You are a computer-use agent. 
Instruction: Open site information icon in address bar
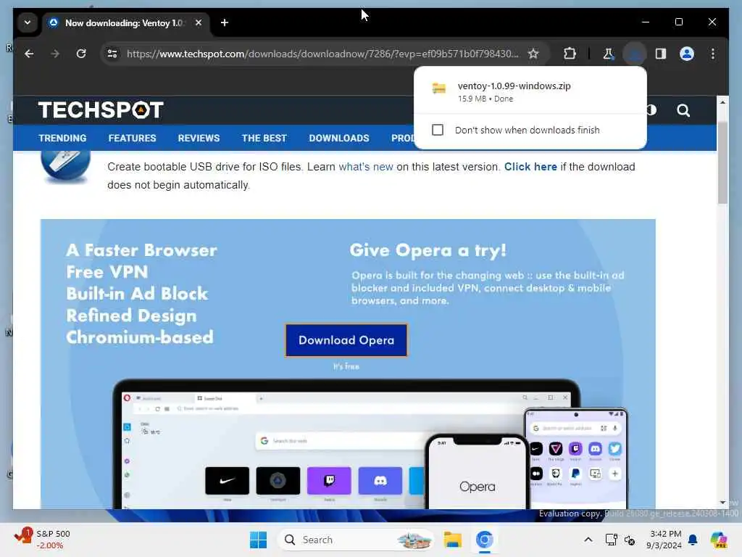112,54
